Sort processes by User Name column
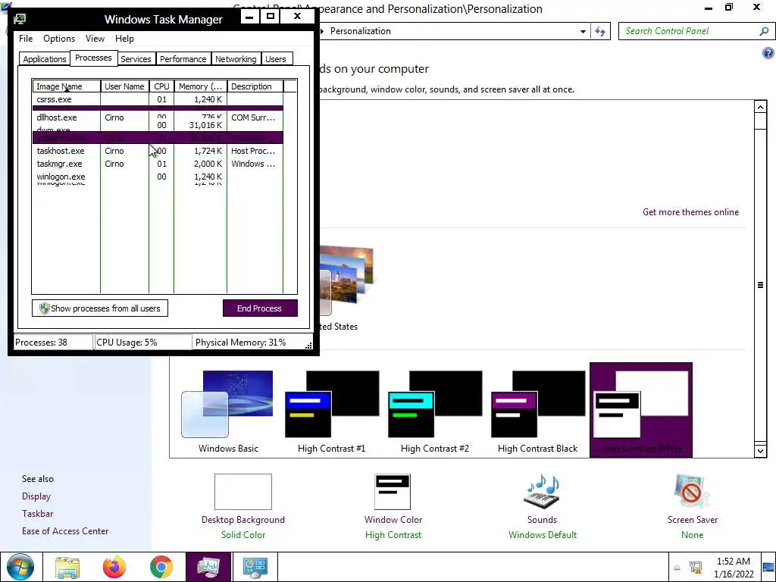Screen dimensions: 776x582 pyautogui.click(x=125, y=86)
